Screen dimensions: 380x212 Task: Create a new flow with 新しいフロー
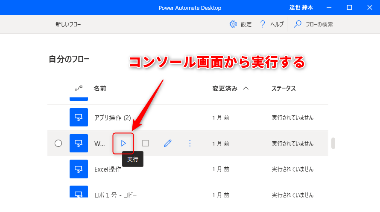(63, 24)
